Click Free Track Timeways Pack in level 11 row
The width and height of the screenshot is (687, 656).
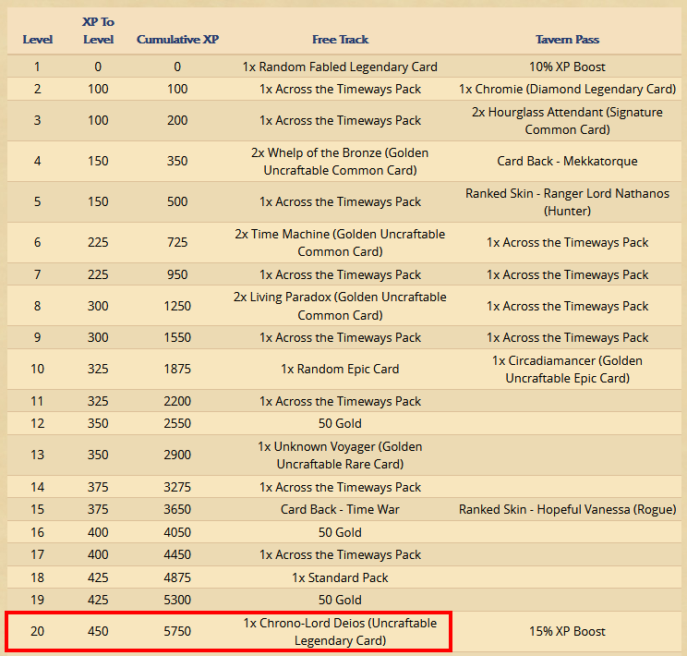[x=340, y=401]
